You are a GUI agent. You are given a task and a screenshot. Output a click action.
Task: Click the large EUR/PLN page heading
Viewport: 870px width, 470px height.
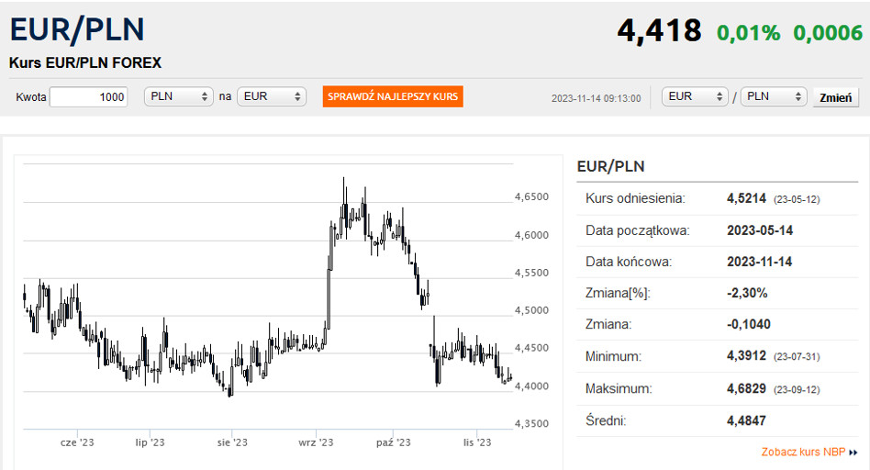[x=77, y=29]
